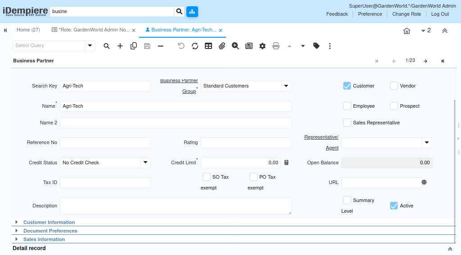Open the Preference link
This screenshot has width=461, height=255.
(x=370, y=14)
